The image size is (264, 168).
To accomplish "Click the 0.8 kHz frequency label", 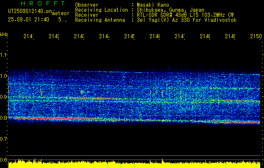I will point(3,118).
